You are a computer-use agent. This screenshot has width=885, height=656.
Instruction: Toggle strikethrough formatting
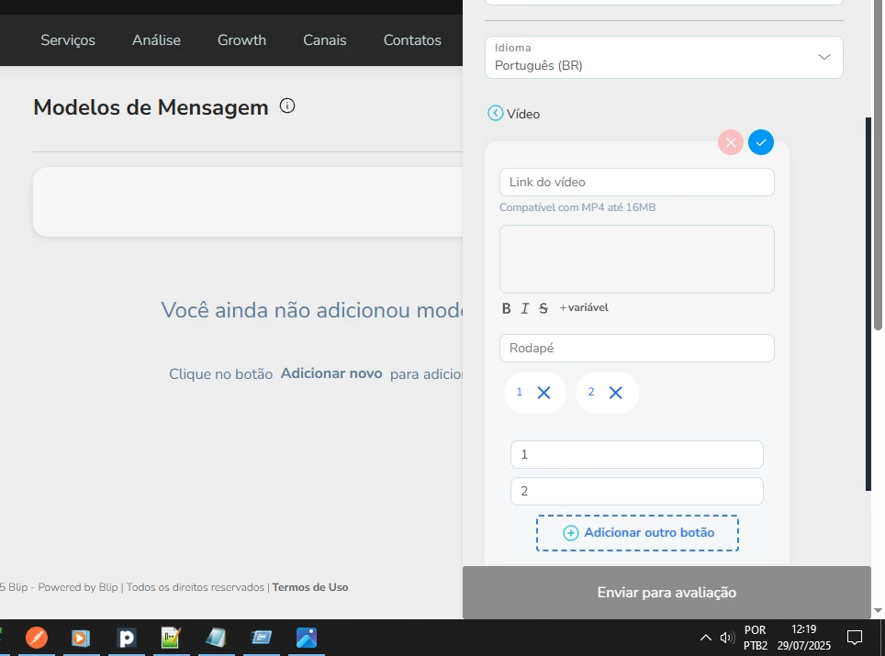[543, 308]
